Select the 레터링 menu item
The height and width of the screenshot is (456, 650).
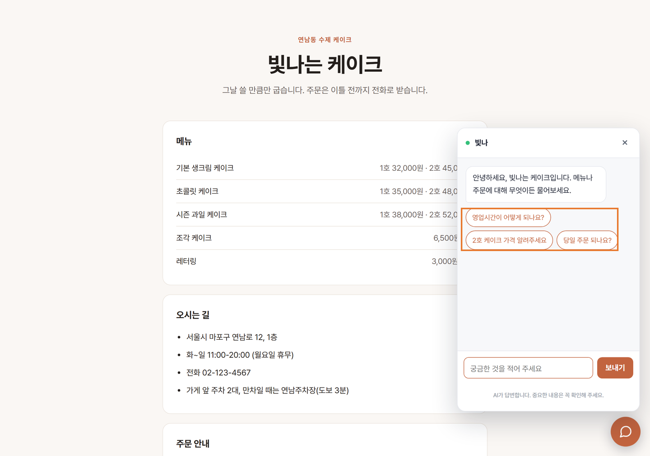186,261
